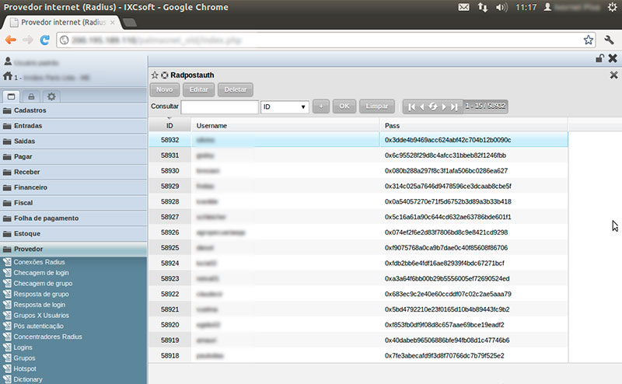
Task: Open the network indicator in top bar
Action: click(483, 7)
